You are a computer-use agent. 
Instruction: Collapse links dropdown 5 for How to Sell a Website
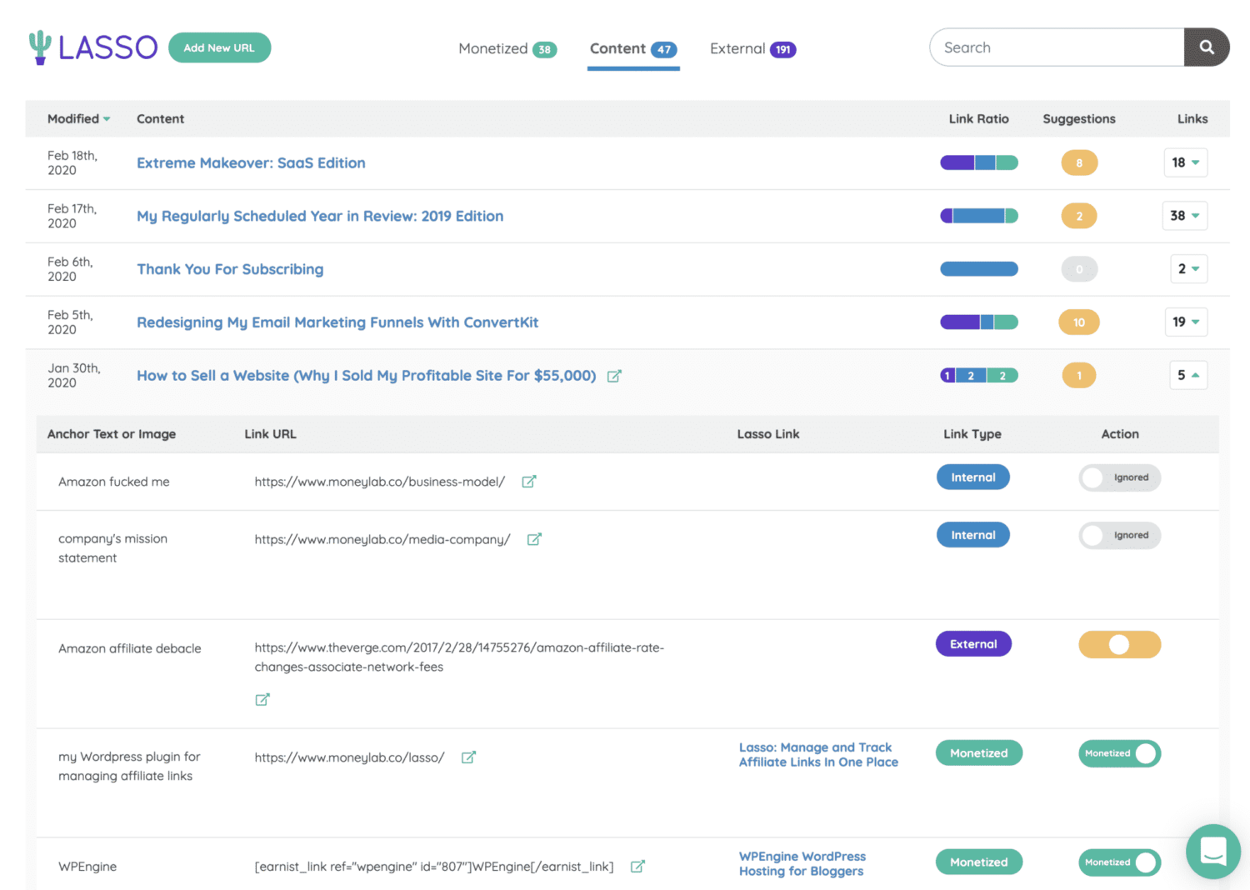1188,375
